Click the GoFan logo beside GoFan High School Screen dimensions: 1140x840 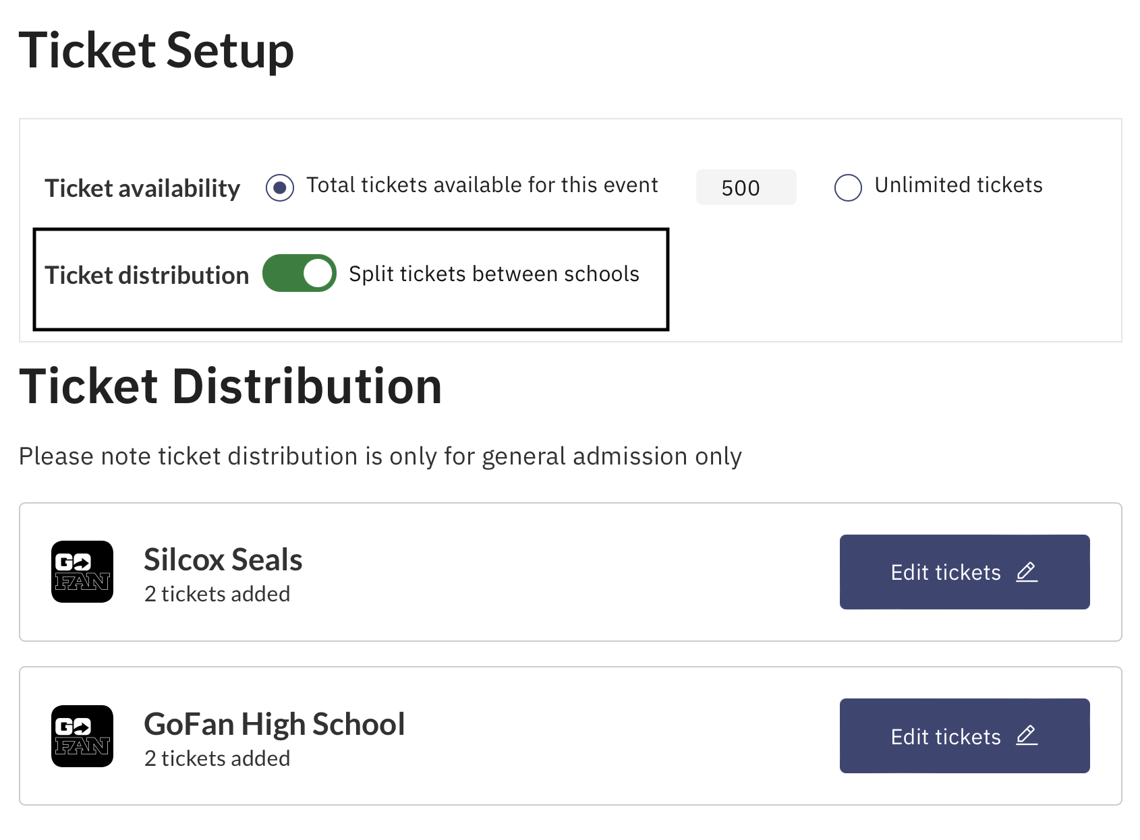point(82,736)
